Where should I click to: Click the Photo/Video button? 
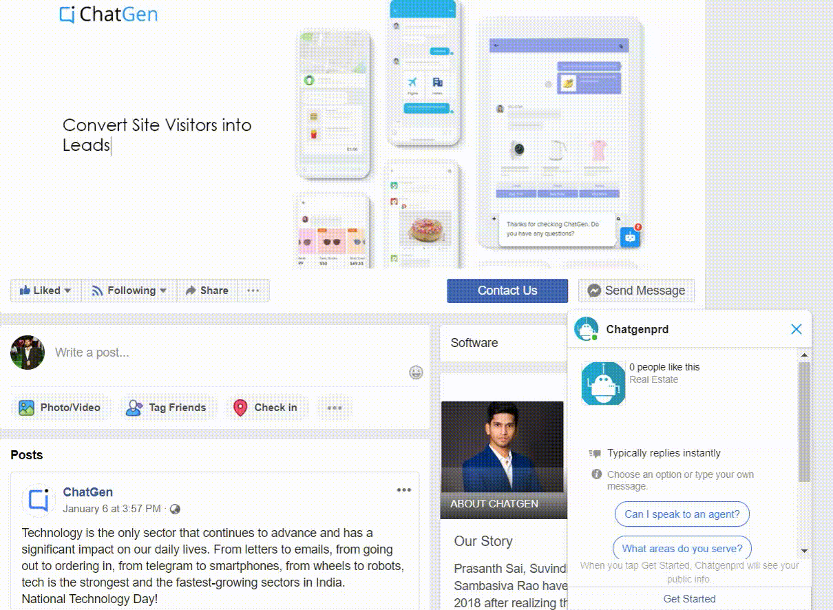pyautogui.click(x=60, y=408)
